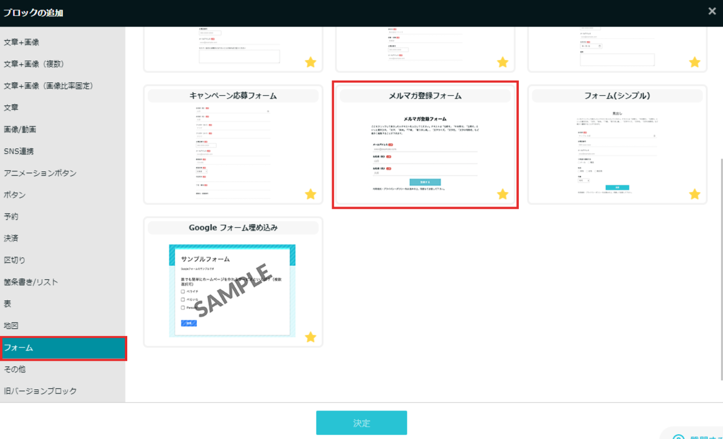Image resolution: width=723 pixels, height=439 pixels.
Task: Click the キャンペーン応募フォーム title text
Action: (233, 96)
